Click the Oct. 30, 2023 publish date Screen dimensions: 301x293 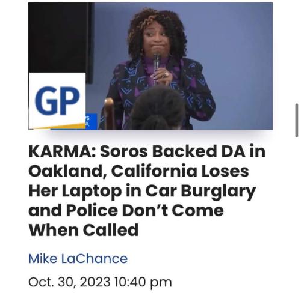point(69,282)
